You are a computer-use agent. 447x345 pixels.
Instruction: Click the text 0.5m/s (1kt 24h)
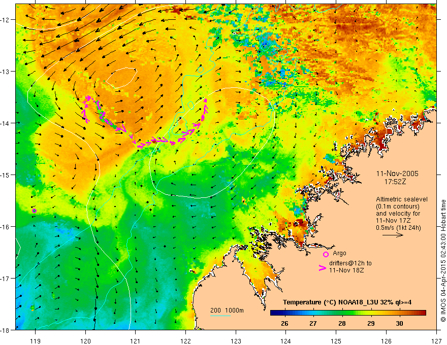pos(398,228)
